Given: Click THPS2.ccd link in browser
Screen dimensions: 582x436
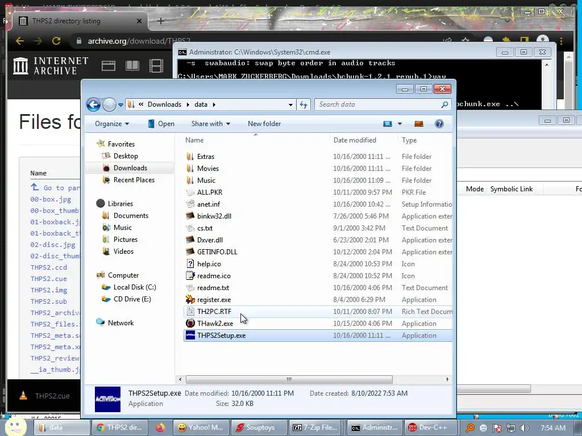Looking at the screenshot, I should coord(49,267).
